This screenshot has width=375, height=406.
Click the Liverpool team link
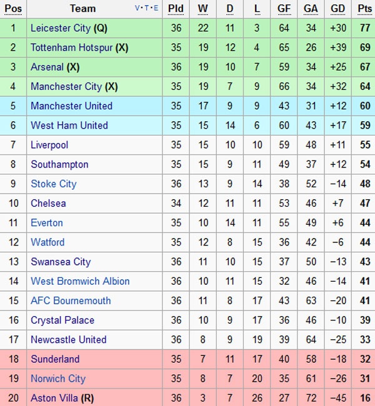pos(49,145)
